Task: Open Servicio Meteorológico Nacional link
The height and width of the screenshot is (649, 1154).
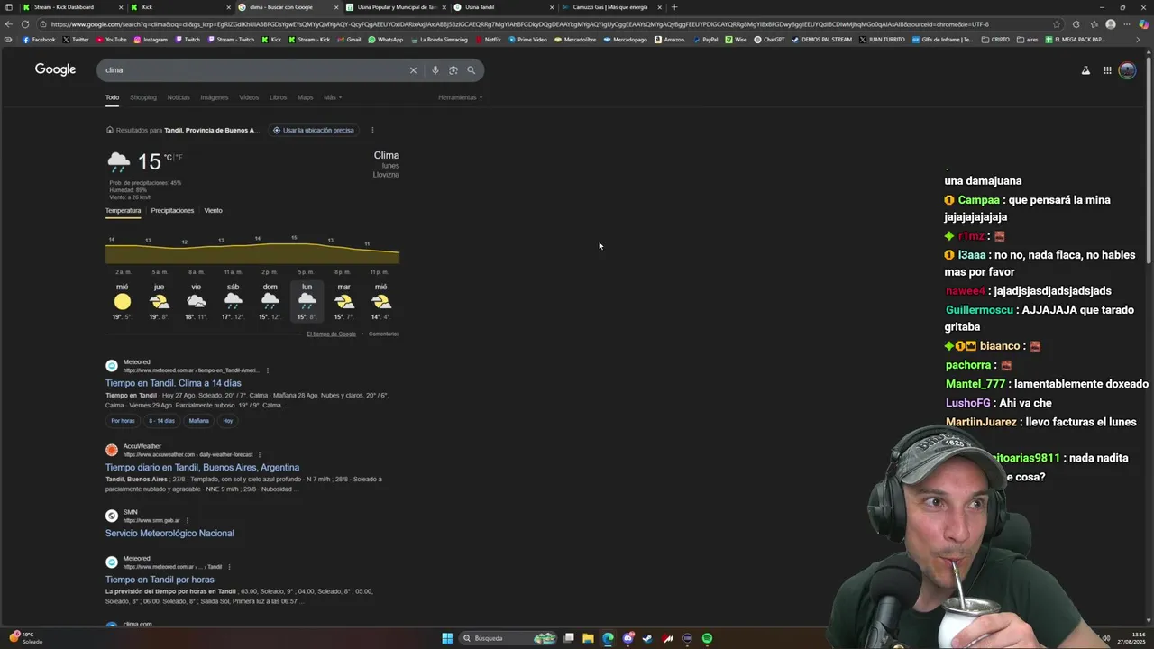Action: [x=169, y=533]
